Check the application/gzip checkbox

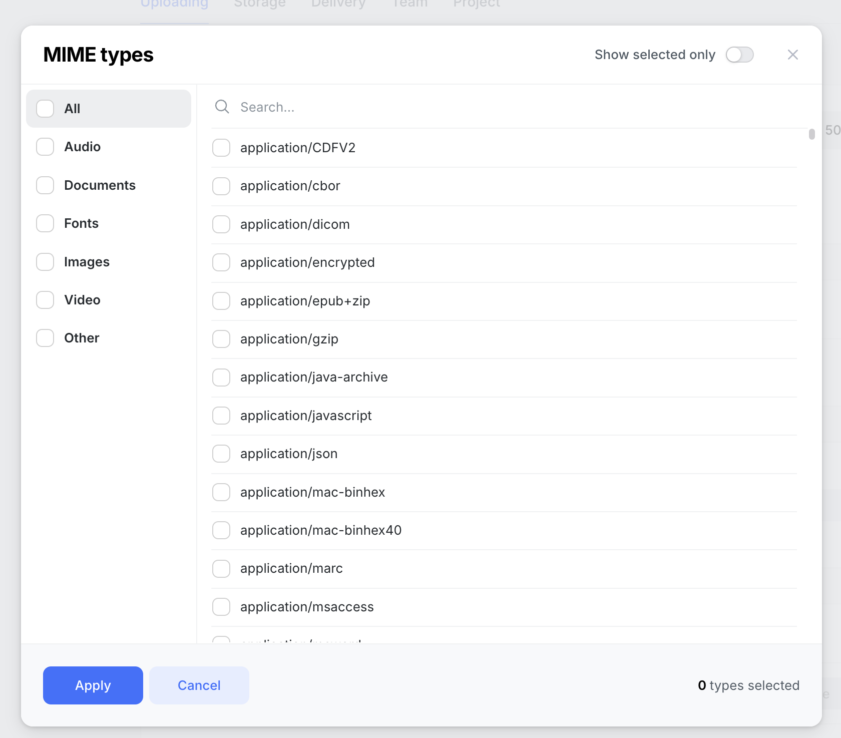click(221, 339)
